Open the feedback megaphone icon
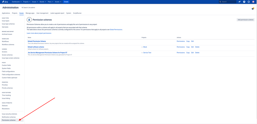Image resolution: width=257 pixels, height=124 pixels. (x=240, y=2)
